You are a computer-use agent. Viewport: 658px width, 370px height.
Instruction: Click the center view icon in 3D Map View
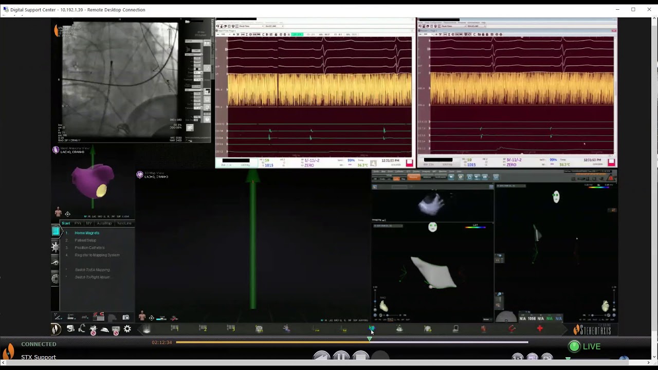tap(152, 318)
